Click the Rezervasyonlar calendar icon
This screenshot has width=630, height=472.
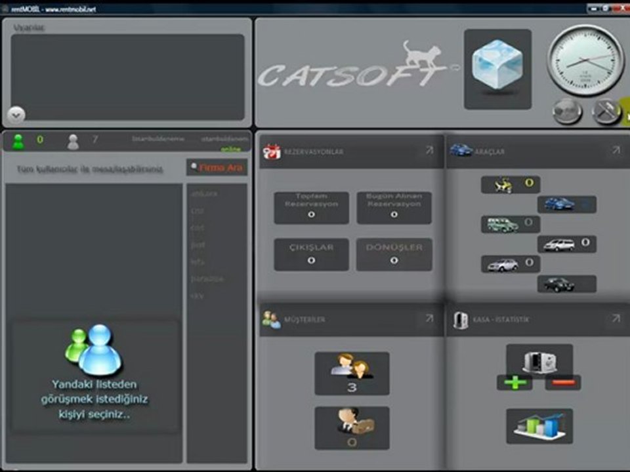272,151
